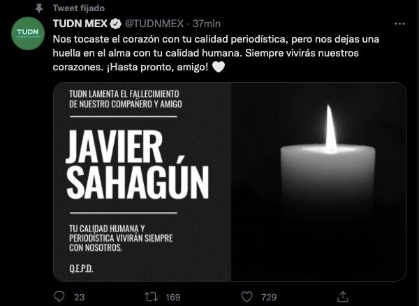Like the tweet with heart icon
419x306 pixels.
pyautogui.click(x=247, y=297)
